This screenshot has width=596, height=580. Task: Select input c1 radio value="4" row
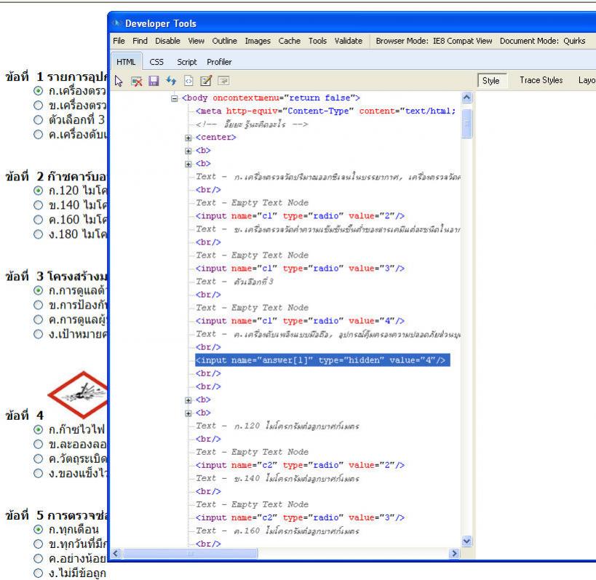[300, 321]
